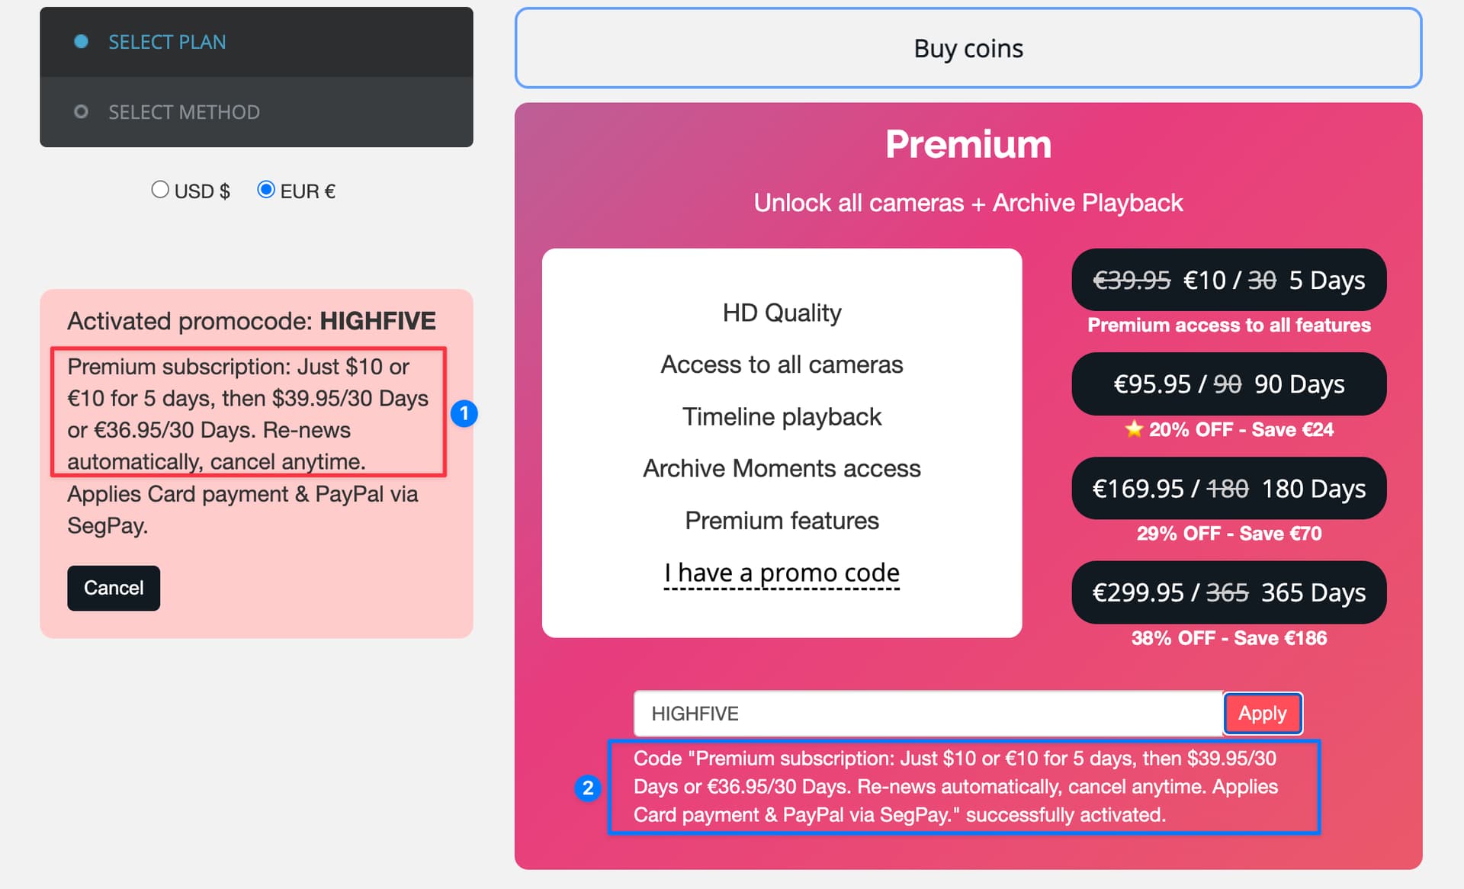Click the Buy coins button

pyautogui.click(x=968, y=48)
